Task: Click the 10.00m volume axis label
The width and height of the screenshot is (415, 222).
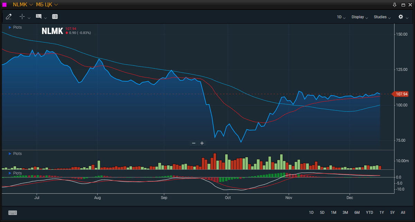Action: 402,161
